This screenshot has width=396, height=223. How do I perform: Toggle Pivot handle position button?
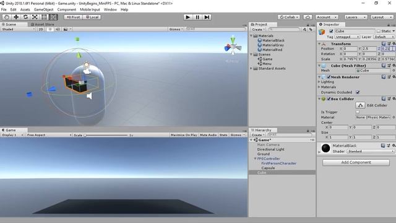coord(73,17)
